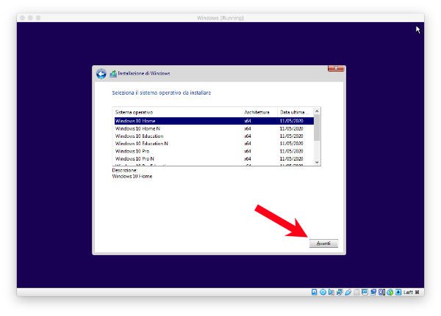The width and height of the screenshot is (441, 316).
Task: Sort by the Architettura column header
Action: (x=259, y=112)
